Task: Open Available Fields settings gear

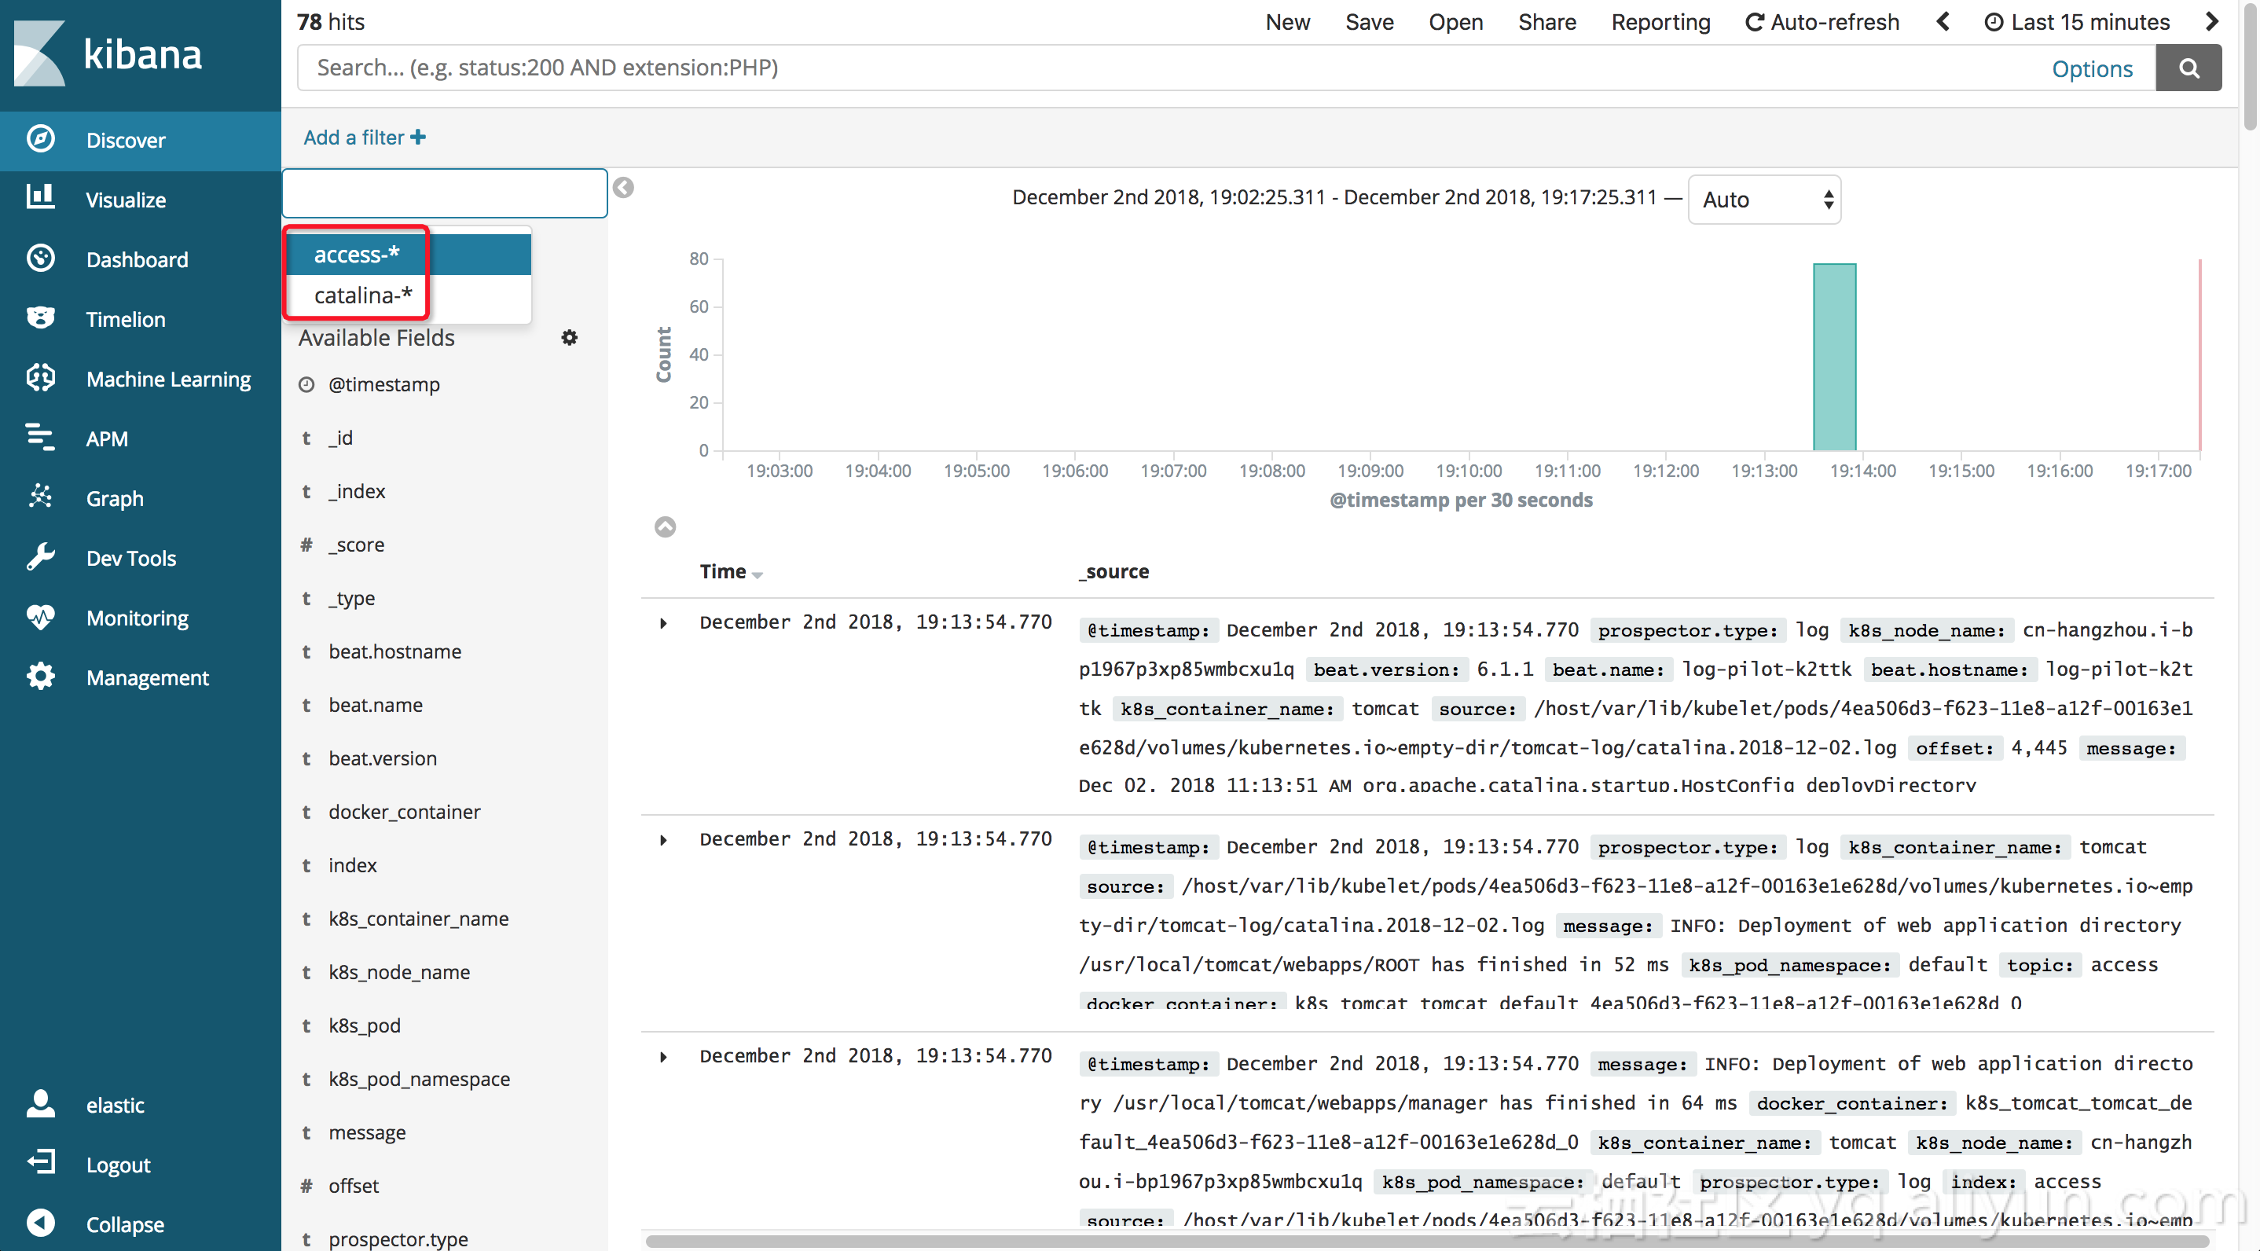Action: [570, 338]
